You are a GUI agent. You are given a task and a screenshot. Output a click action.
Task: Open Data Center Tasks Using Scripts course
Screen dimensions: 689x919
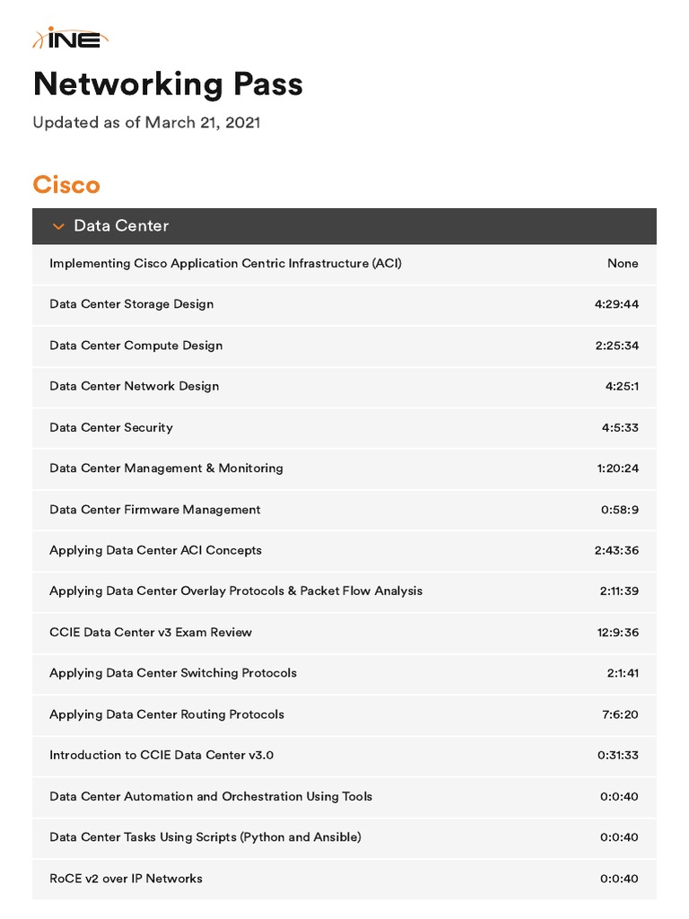[x=205, y=837]
